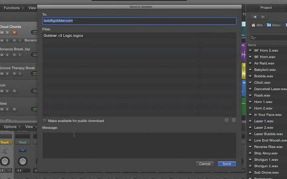Adjust the pan knob under Touch
The image size is (287, 179).
point(5,161)
